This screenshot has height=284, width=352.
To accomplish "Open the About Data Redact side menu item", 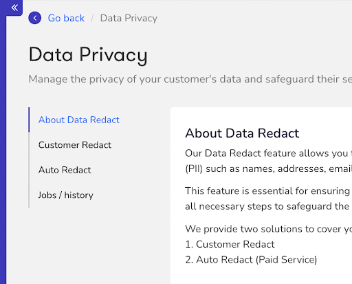I will 79,120.
